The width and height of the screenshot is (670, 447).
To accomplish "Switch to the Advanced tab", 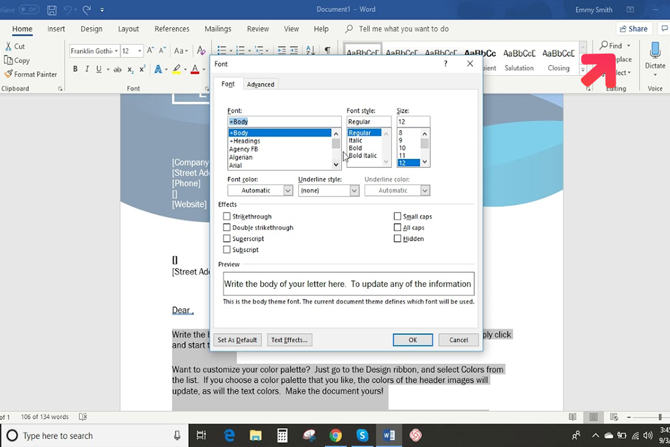I will [x=261, y=84].
